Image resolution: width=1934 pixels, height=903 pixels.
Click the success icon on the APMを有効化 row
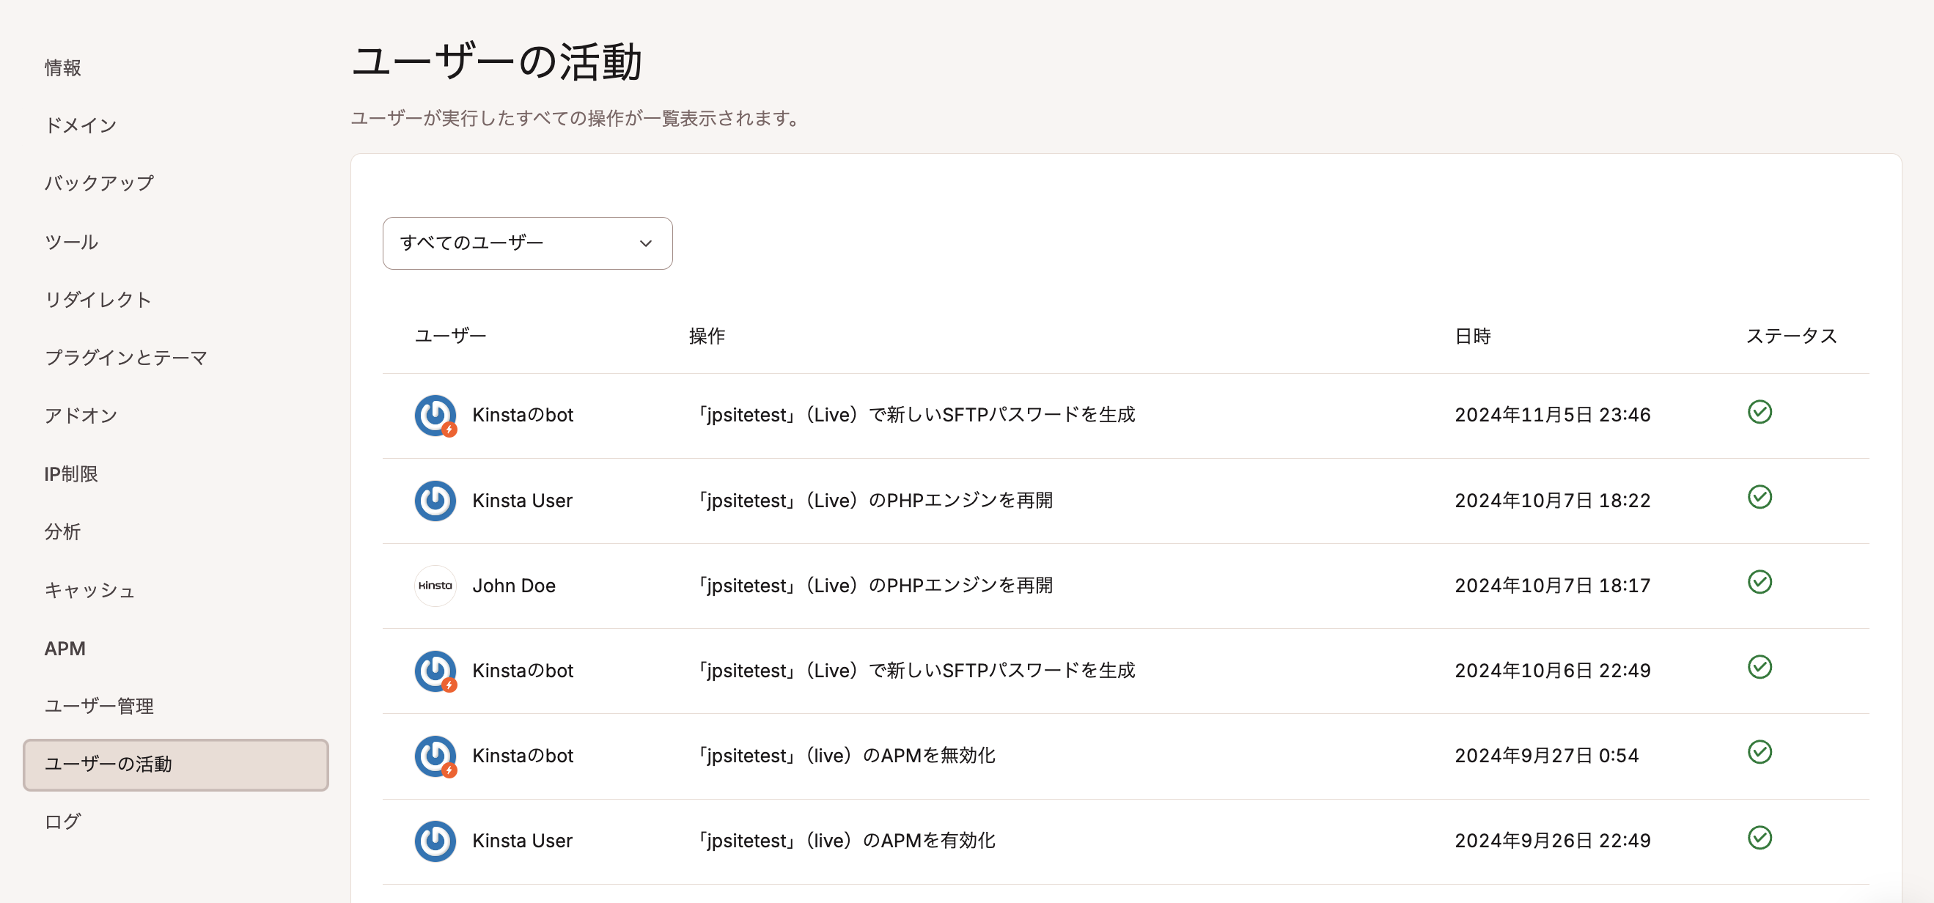1760,838
